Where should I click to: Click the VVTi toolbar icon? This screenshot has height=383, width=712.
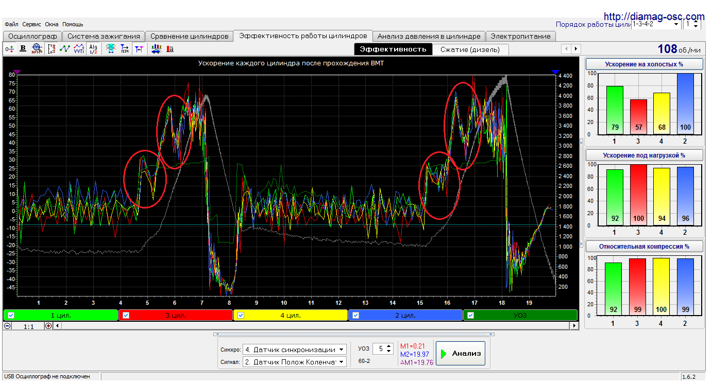click(x=79, y=49)
